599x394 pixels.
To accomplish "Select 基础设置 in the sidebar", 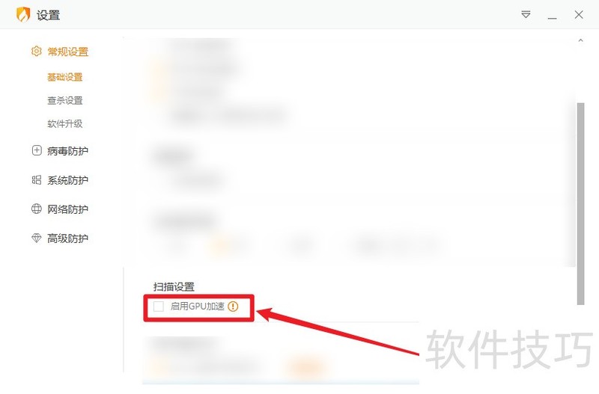I will pos(65,77).
